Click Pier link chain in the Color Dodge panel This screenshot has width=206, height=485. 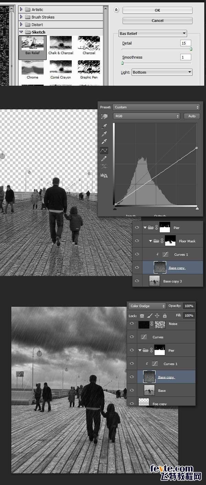(x=152, y=350)
